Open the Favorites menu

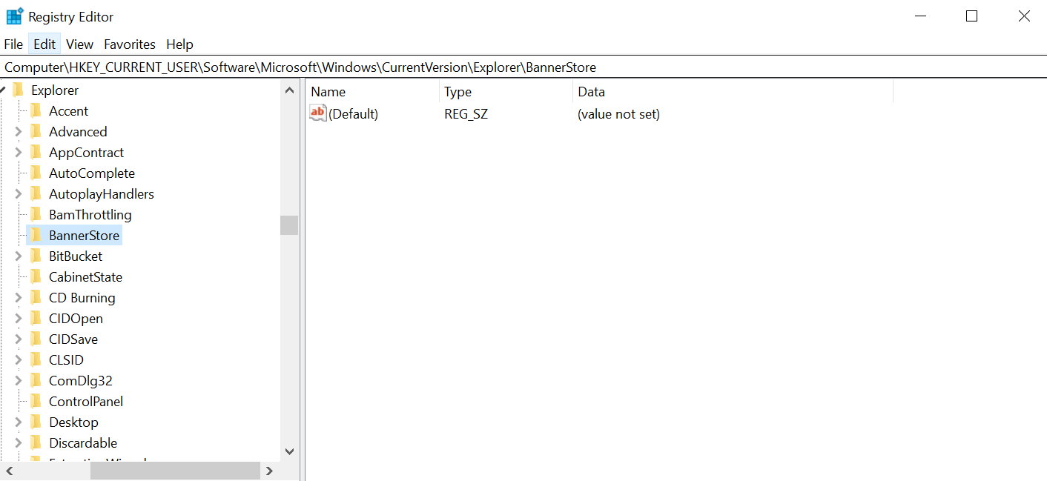(x=130, y=44)
